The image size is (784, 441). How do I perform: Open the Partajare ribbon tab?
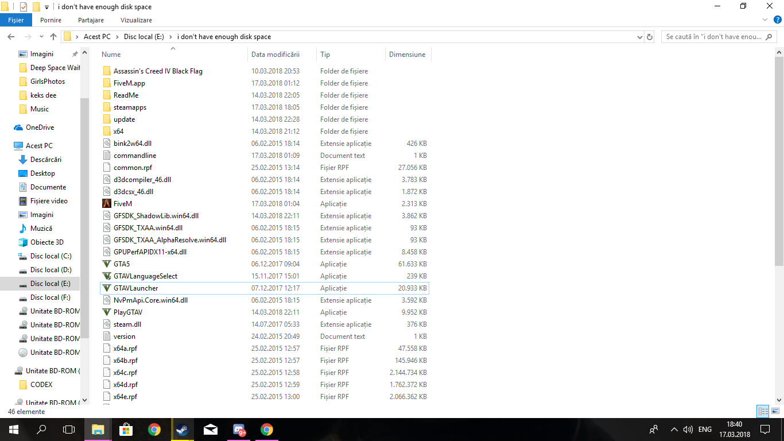91,20
